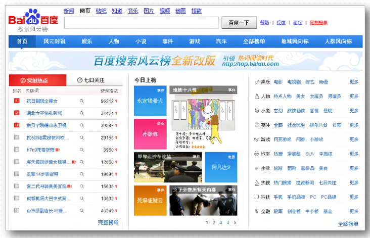The height and width of the screenshot is (238, 370).
Task: Click the 网页游戏 link in 游戏 row
Action: tap(283, 139)
